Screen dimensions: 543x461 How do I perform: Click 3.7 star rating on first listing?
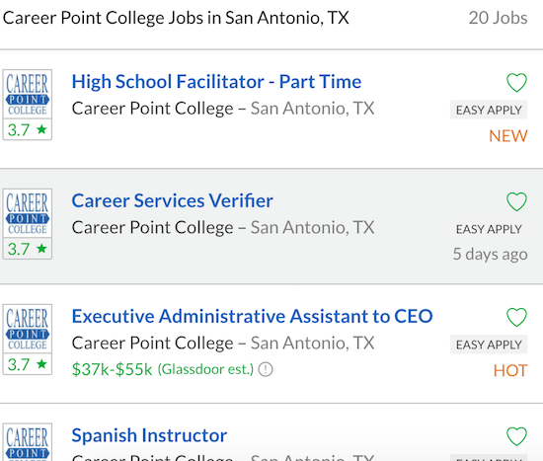coord(28,130)
